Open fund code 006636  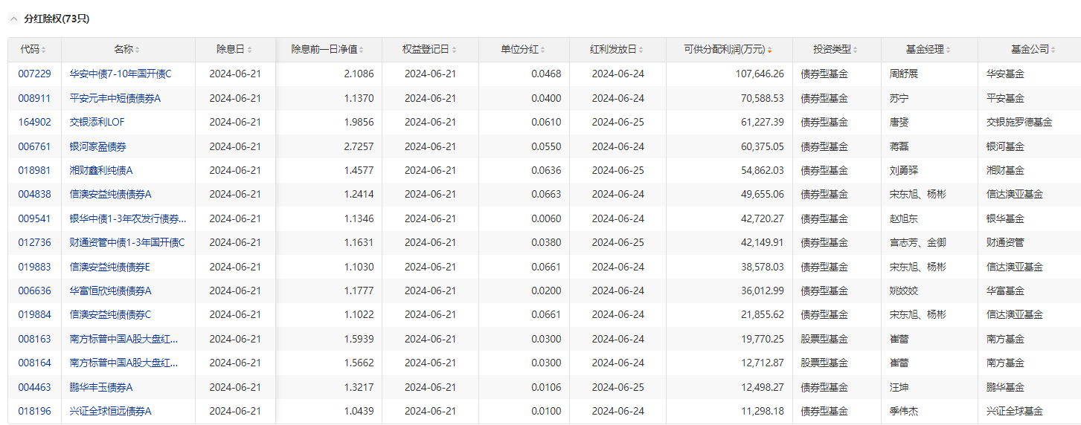pos(34,291)
